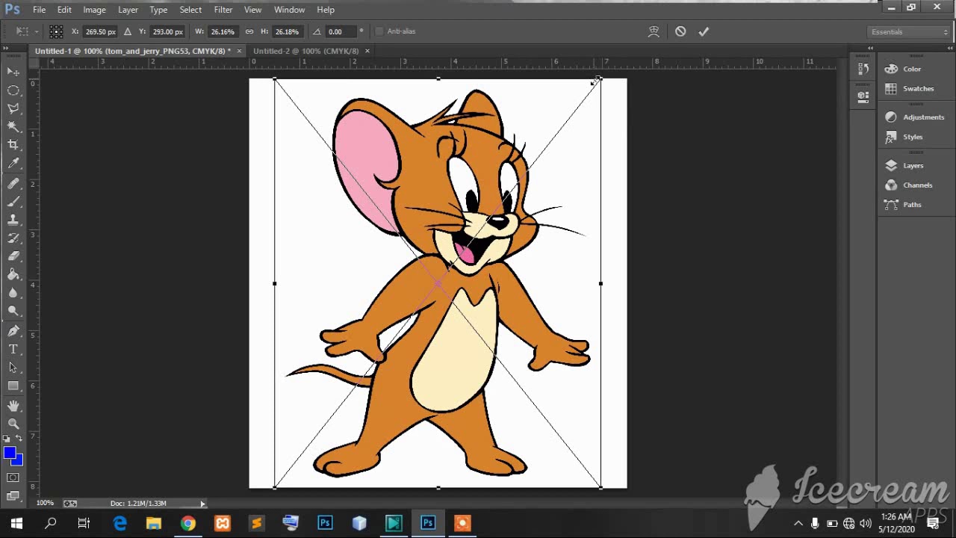Open the Filter menu
956x538 pixels.
(x=223, y=10)
